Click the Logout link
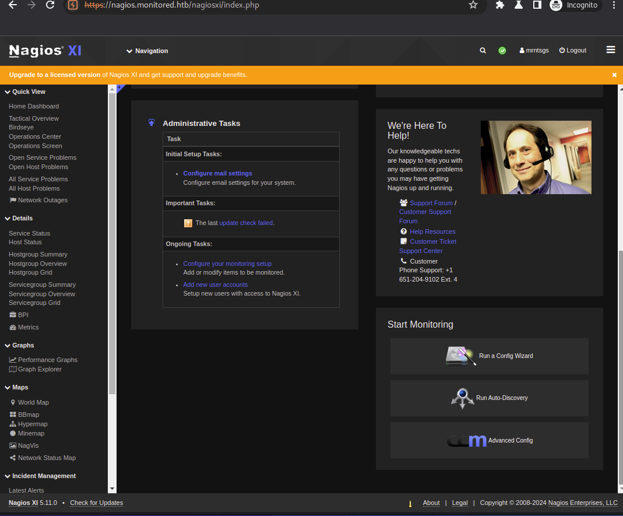This screenshot has width=623, height=516. click(x=572, y=51)
